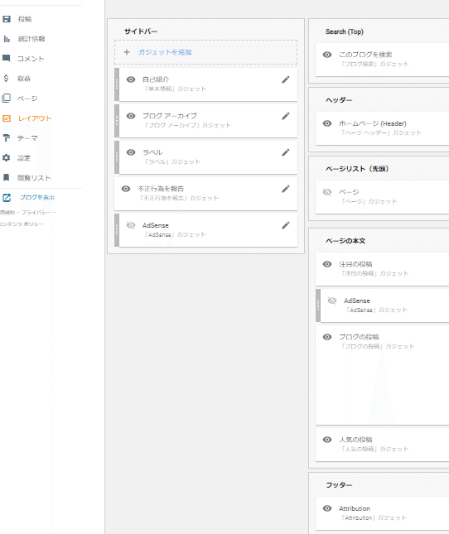
Task: Open the ページ pages icon
Action: click(7, 98)
